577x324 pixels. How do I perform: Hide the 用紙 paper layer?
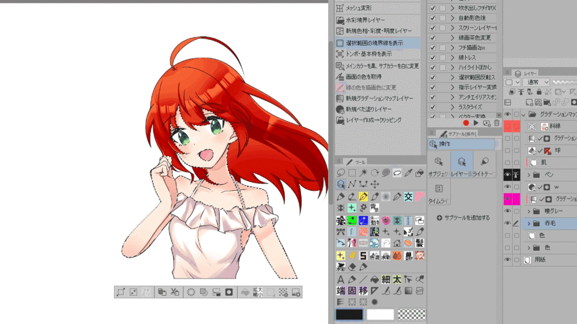508,260
